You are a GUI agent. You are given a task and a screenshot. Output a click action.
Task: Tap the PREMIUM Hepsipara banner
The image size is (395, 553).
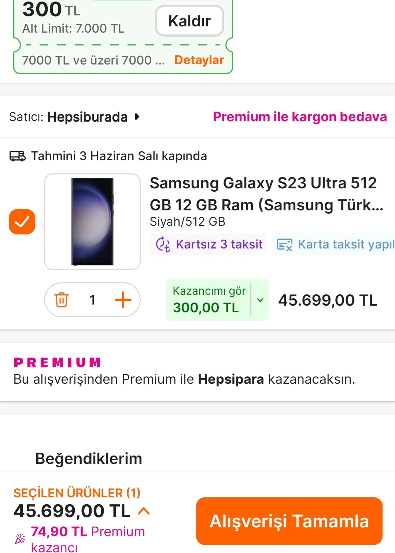(184, 372)
